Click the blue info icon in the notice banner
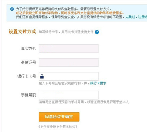This screenshot has width=151, height=135. pyautogui.click(x=12, y=9)
